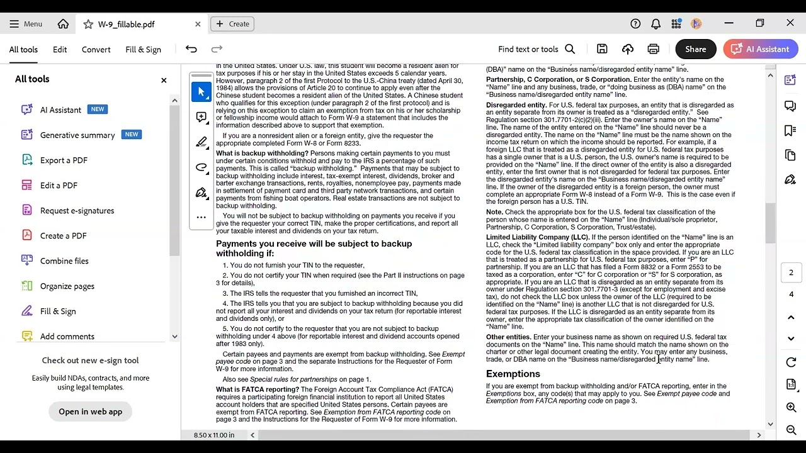Screen dimensions: 806x453
Task: Close the All tools panel
Action: 164,80
